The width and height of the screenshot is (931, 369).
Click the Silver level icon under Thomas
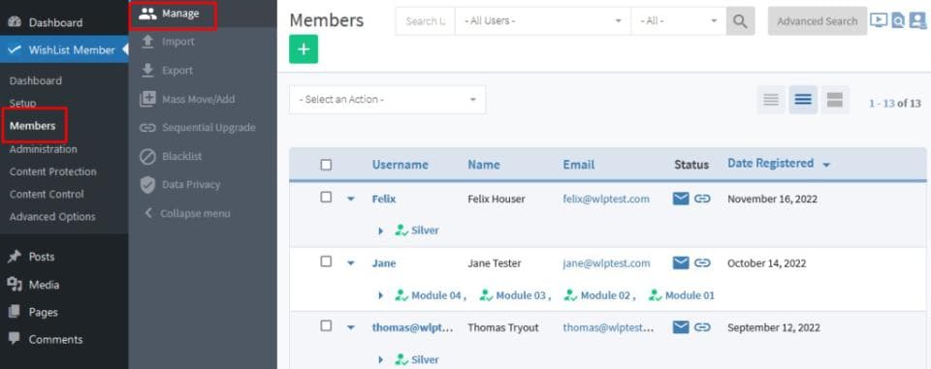[401, 359]
